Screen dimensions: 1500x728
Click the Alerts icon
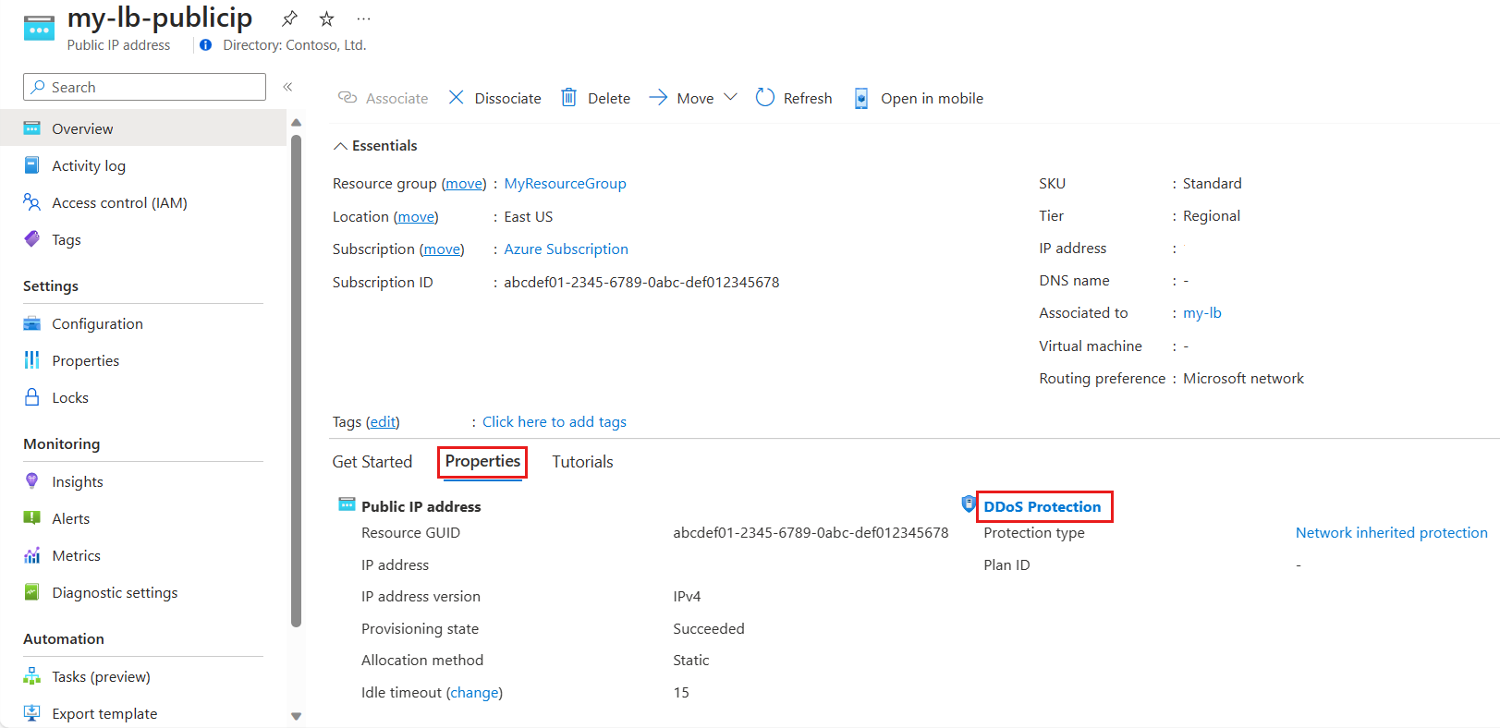coord(32,518)
